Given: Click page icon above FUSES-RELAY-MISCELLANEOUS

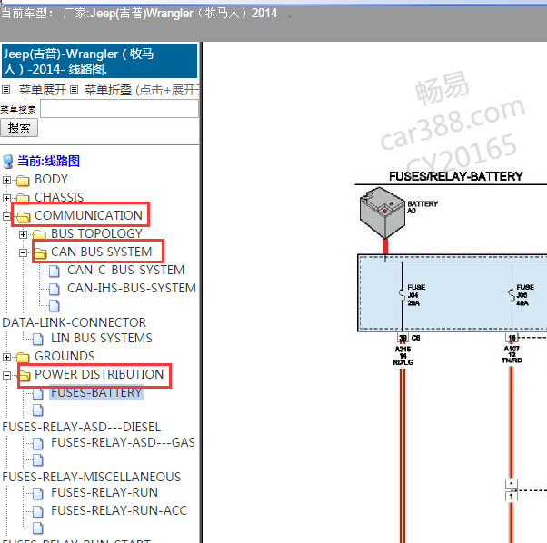Looking at the screenshot, I should point(37,460).
